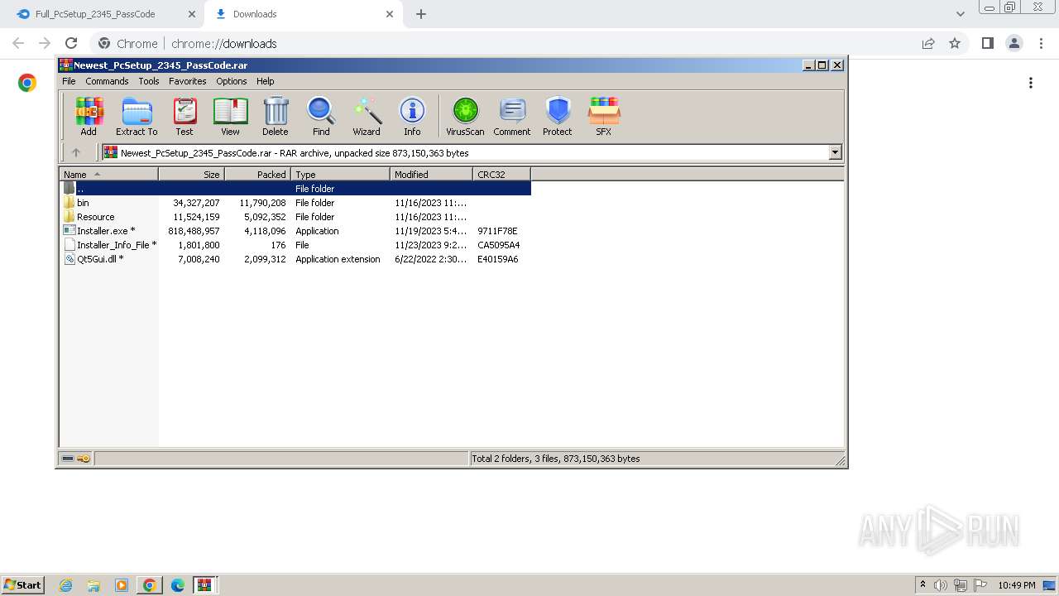
Task: Open the View toolbar icon
Action: click(x=230, y=117)
